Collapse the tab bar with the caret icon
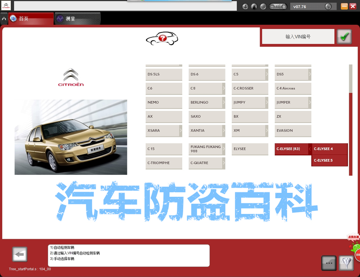This screenshot has width=360, height=277. pyautogui.click(x=4, y=19)
